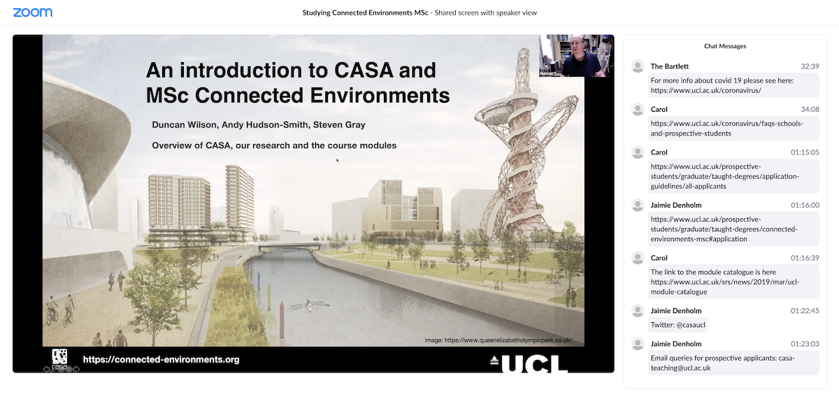Viewport: 839px width, 397px height.
Task: Jump to chat timestamp 34:08
Action: click(810, 109)
